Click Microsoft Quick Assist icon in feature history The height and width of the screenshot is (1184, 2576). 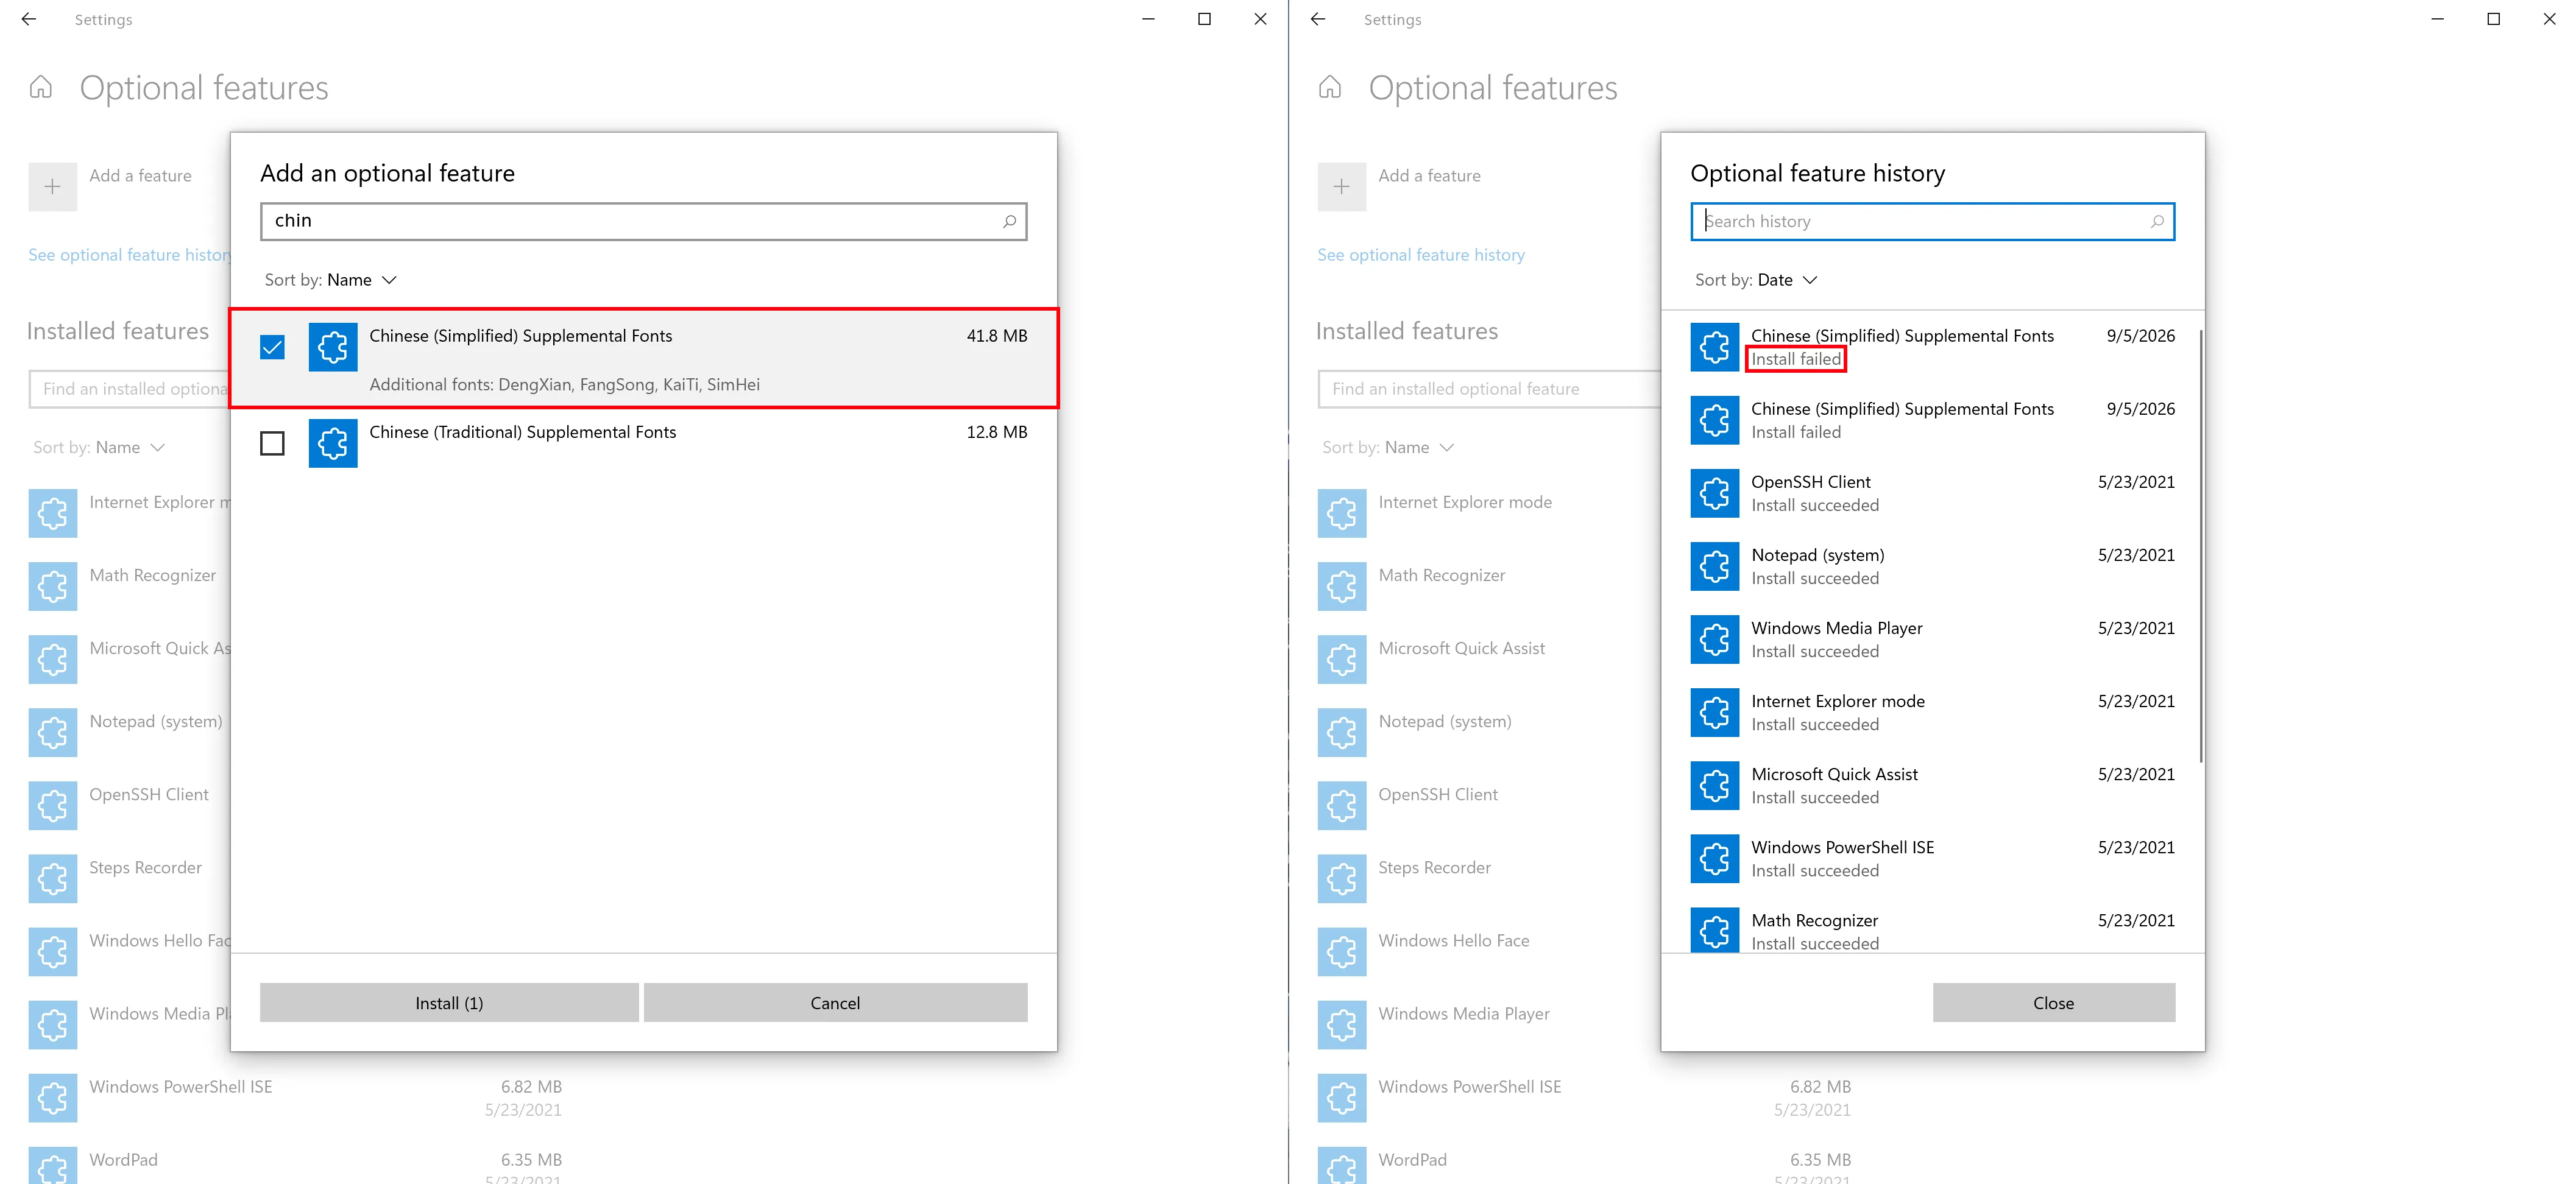coord(1715,785)
